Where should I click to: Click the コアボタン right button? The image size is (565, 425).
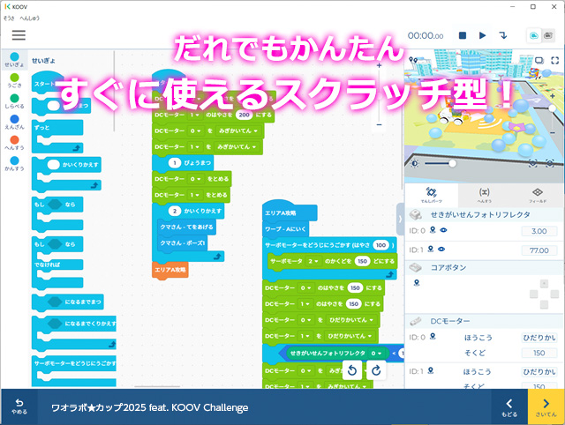pyautogui.click(x=554, y=294)
